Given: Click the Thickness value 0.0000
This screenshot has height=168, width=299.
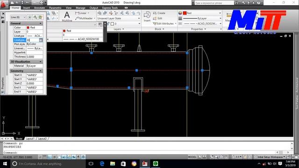Looking at the screenshot, I should coord(35,56).
